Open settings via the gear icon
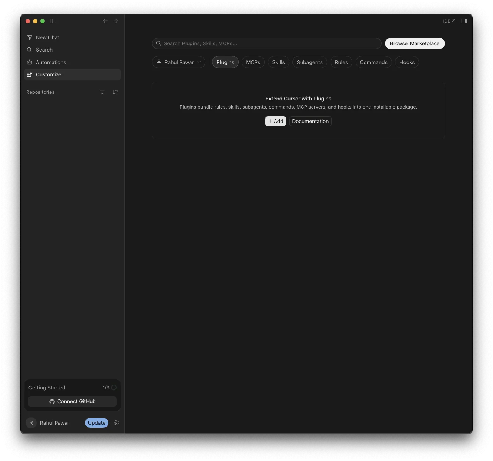The width and height of the screenshot is (493, 461). click(x=116, y=423)
